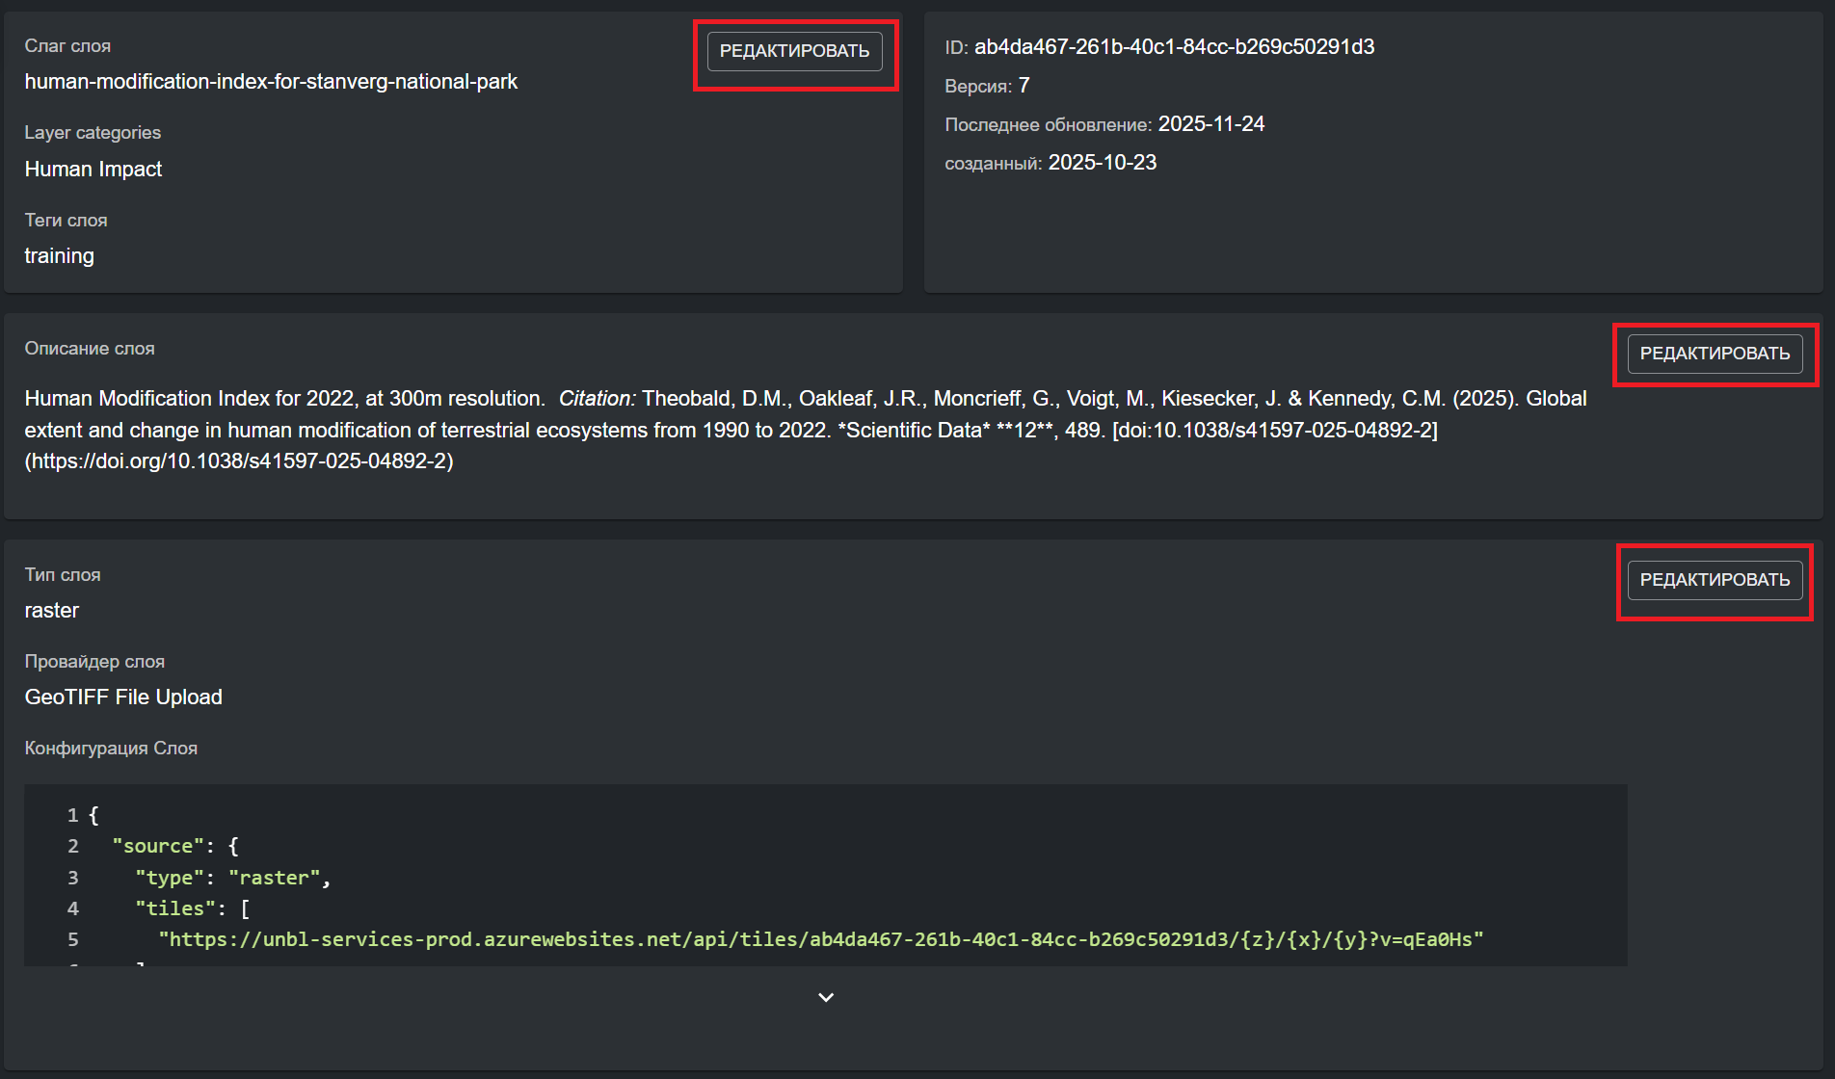Screen dimensions: 1835x1079
Task: Click the last update date 2025-11-24
Action: click(x=1210, y=124)
